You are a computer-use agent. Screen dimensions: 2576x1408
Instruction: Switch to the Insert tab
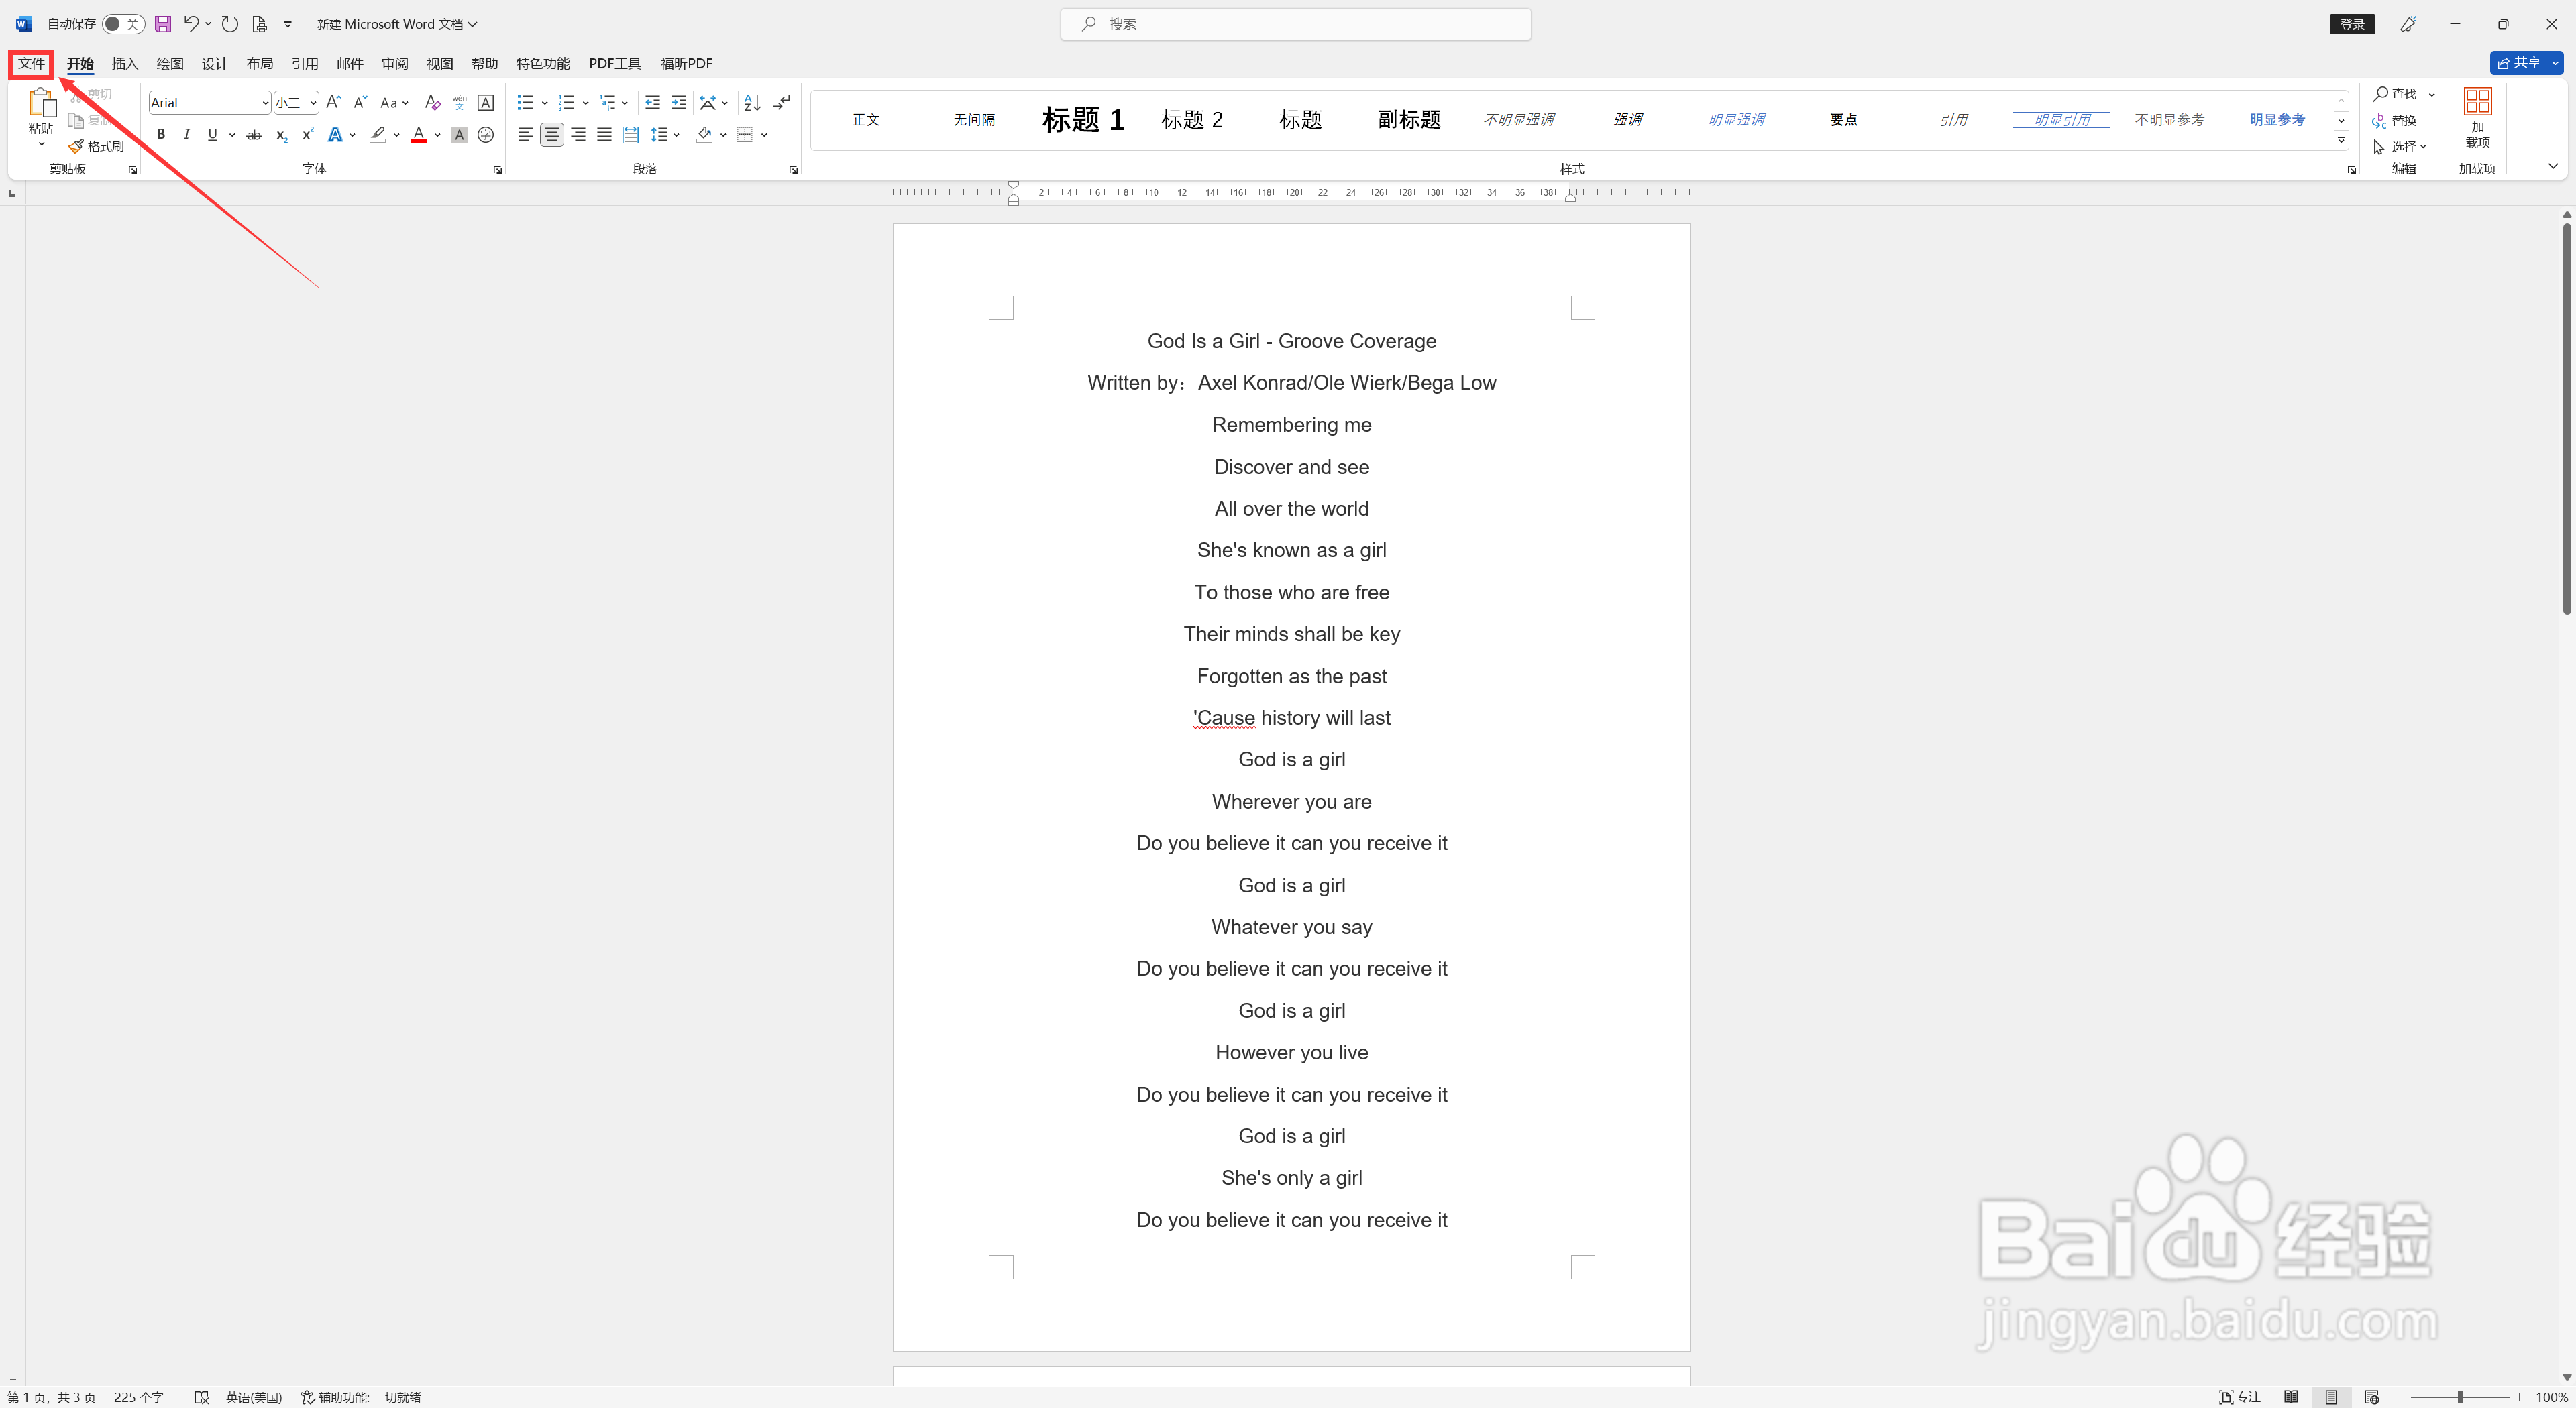(x=125, y=64)
